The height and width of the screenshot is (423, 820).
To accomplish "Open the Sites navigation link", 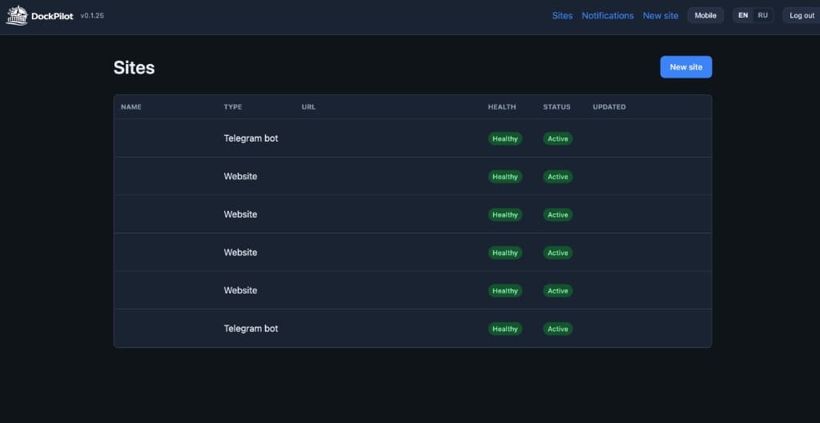I will (x=562, y=16).
